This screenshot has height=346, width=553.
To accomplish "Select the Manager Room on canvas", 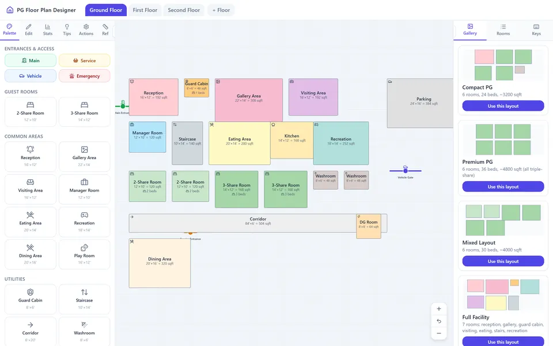I will pyautogui.click(x=147, y=137).
